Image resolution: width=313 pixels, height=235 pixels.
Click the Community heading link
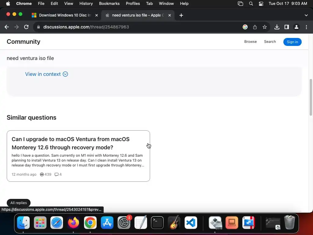point(24,42)
